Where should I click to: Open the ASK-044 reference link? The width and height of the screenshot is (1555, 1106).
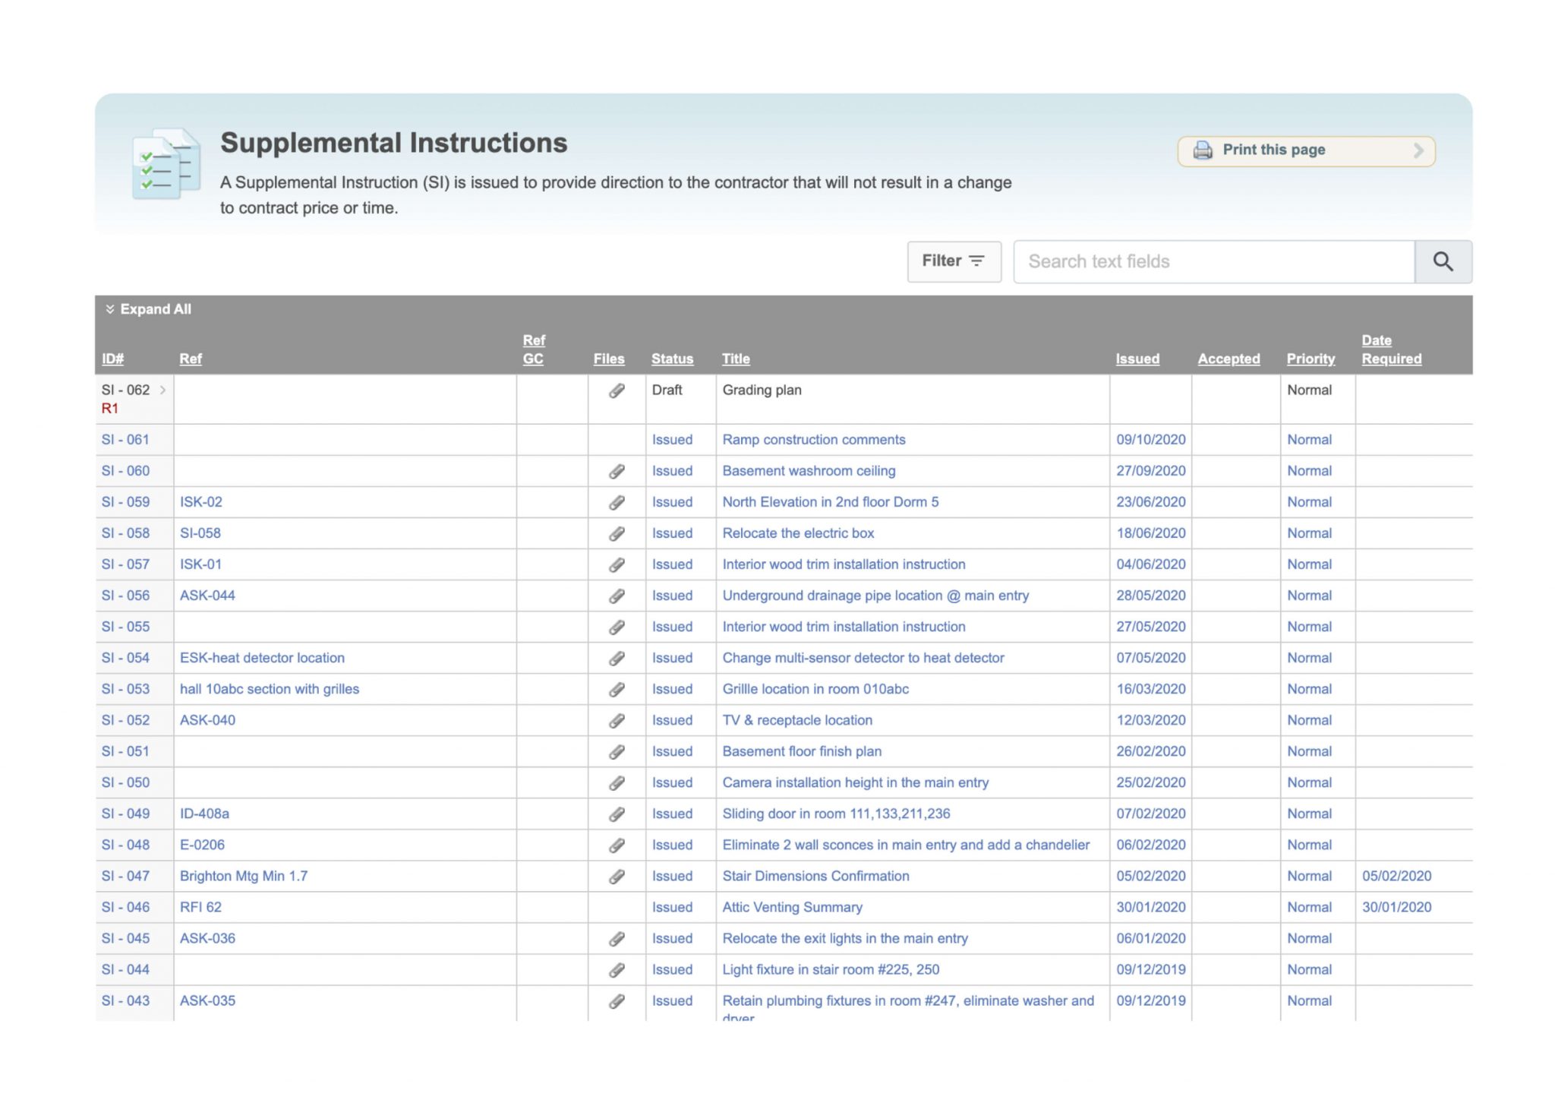tap(207, 596)
